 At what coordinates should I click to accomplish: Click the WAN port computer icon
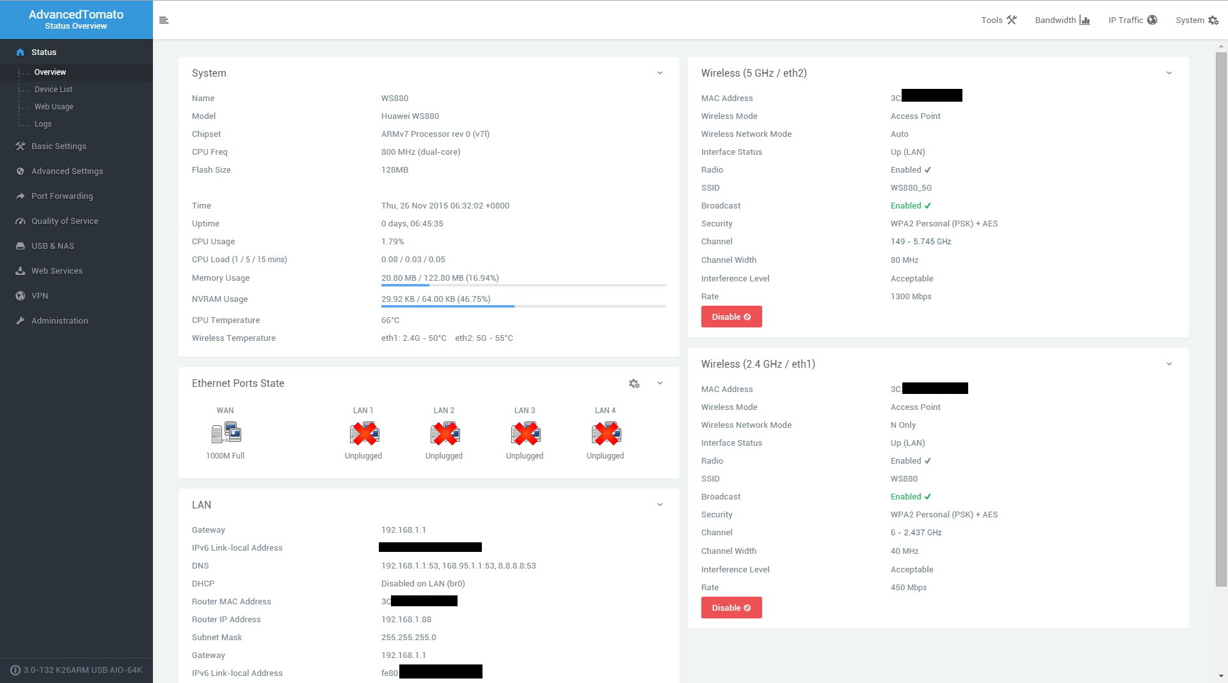tap(226, 433)
